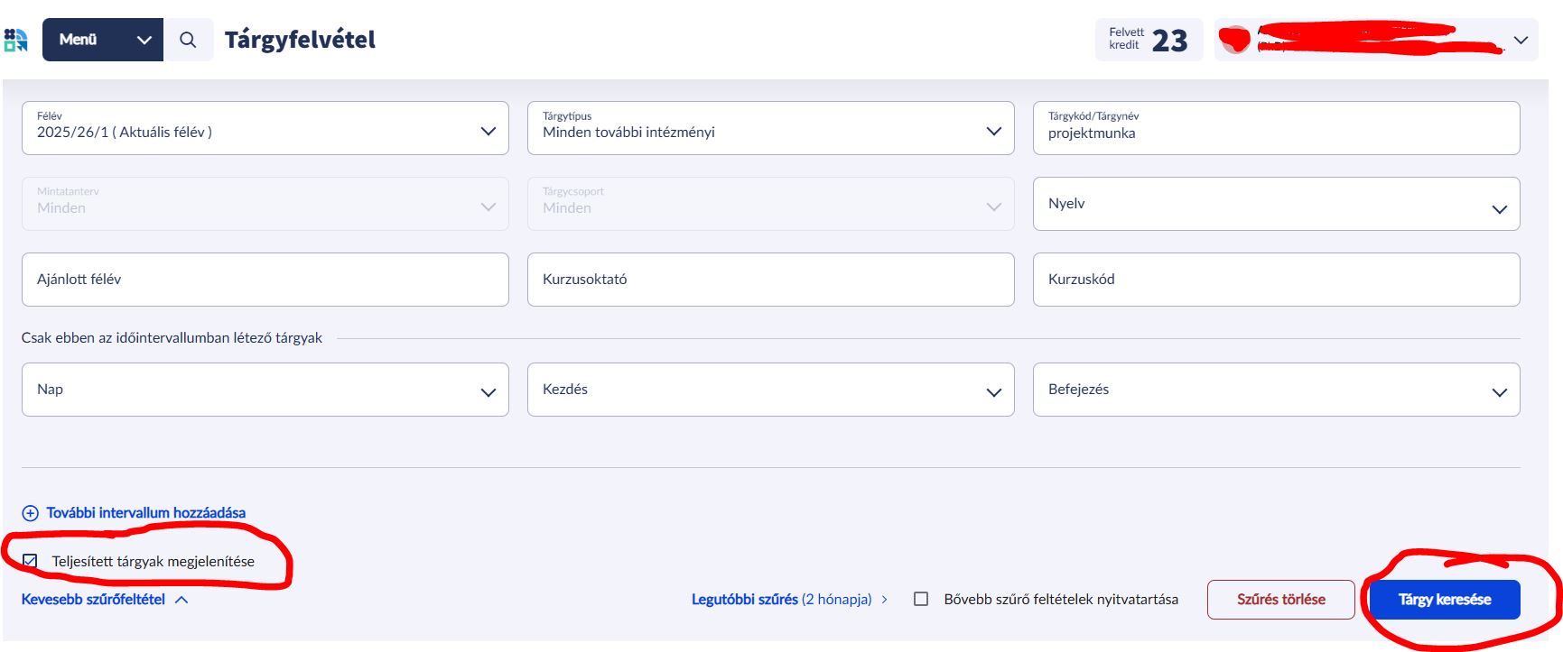Open the search magnifier icon
Image resolution: width=1563 pixels, height=652 pixels.
click(188, 40)
